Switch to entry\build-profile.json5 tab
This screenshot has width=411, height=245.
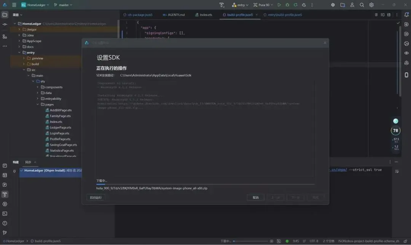[282, 15]
